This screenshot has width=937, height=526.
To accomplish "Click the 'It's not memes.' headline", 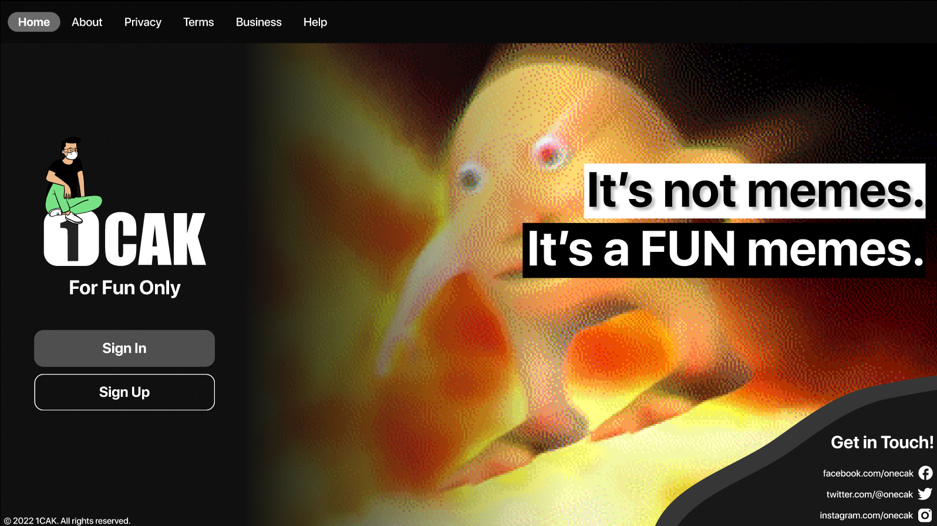I will pos(754,191).
